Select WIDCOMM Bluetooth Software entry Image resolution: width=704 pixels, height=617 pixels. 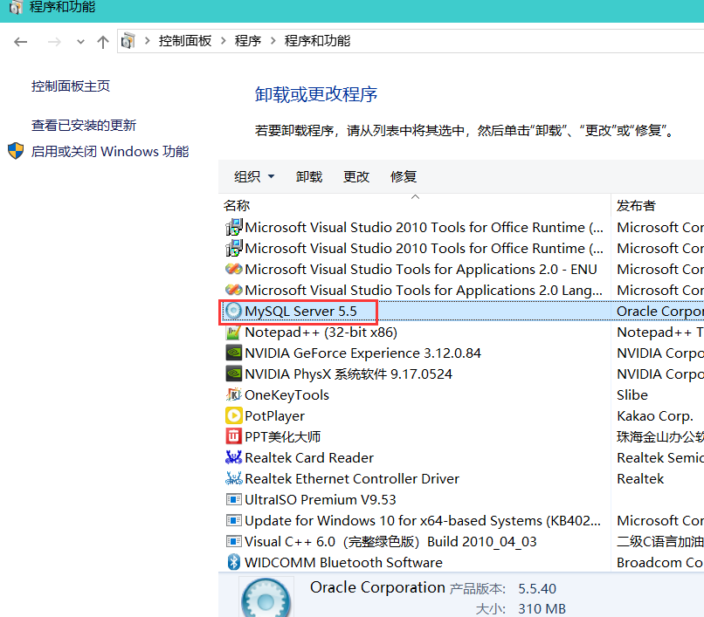coord(343,562)
